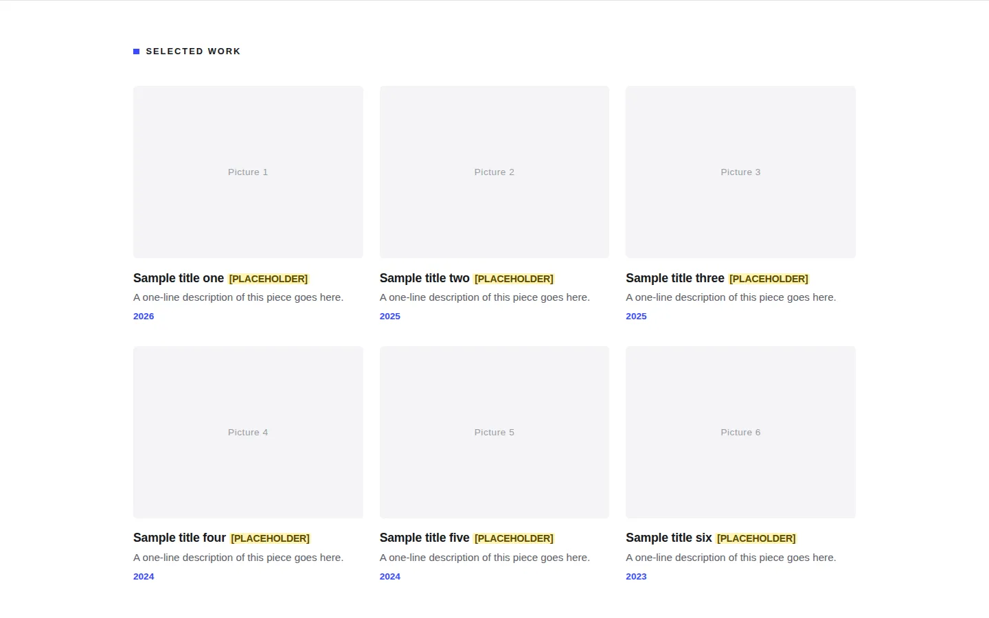Open the "Sample title two" title
The width and height of the screenshot is (989, 618).
[x=424, y=278]
